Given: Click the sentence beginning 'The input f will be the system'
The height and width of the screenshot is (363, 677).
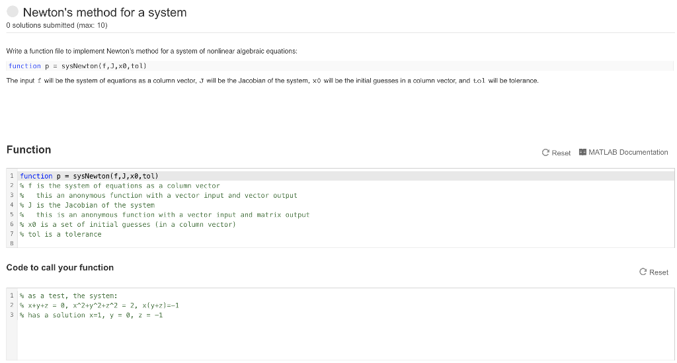Looking at the screenshot, I should [x=272, y=81].
